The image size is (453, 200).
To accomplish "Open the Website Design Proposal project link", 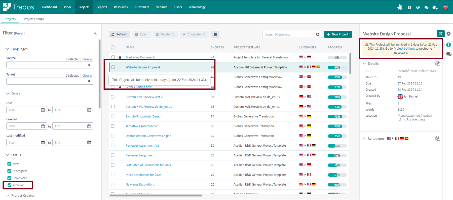I will tap(143, 67).
